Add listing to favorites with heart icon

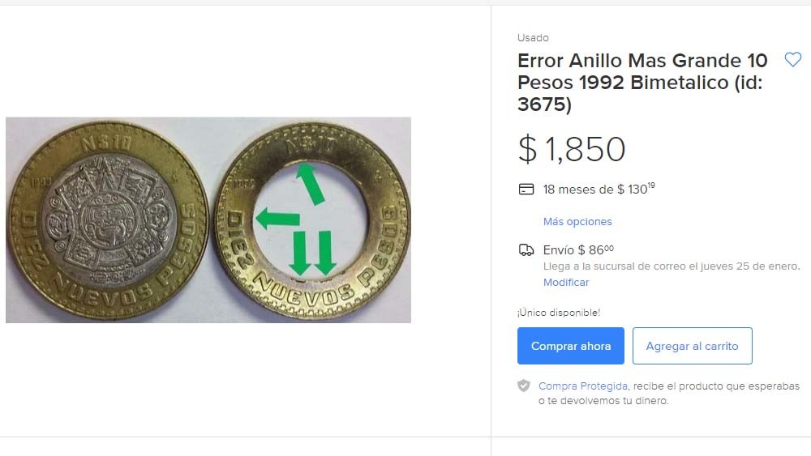coord(792,60)
